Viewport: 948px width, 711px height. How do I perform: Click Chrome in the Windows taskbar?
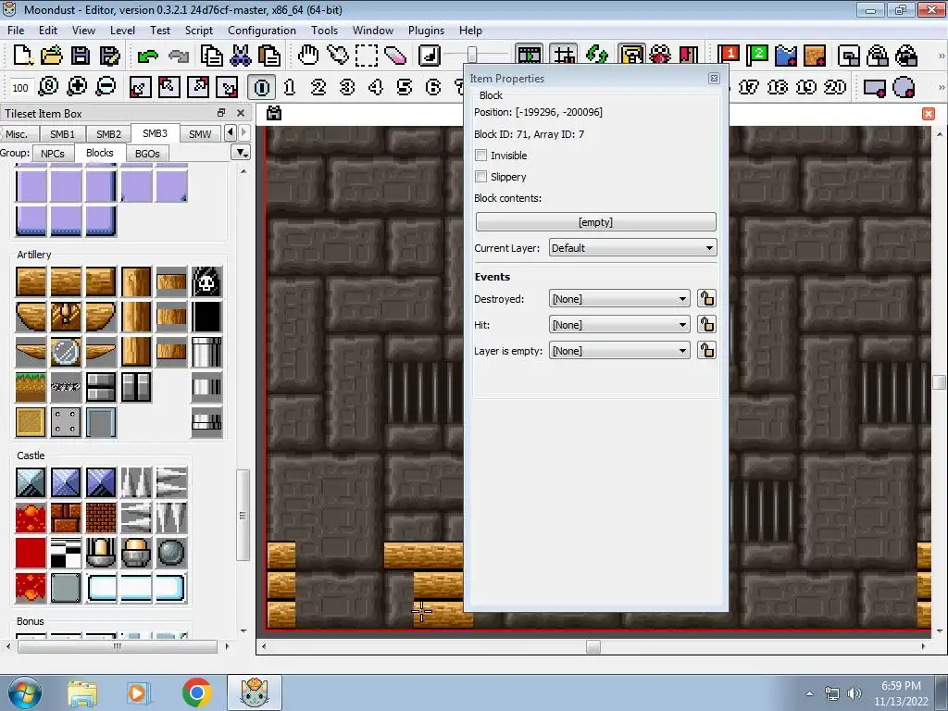[196, 692]
